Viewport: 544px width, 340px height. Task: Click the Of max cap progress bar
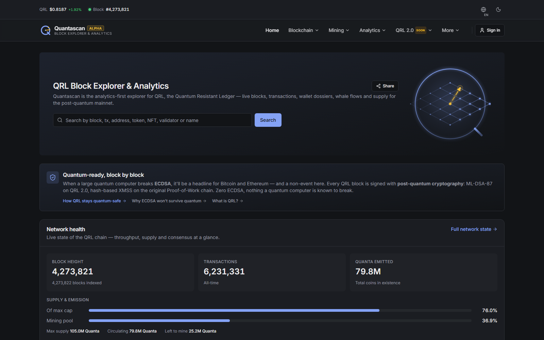[x=280, y=310]
